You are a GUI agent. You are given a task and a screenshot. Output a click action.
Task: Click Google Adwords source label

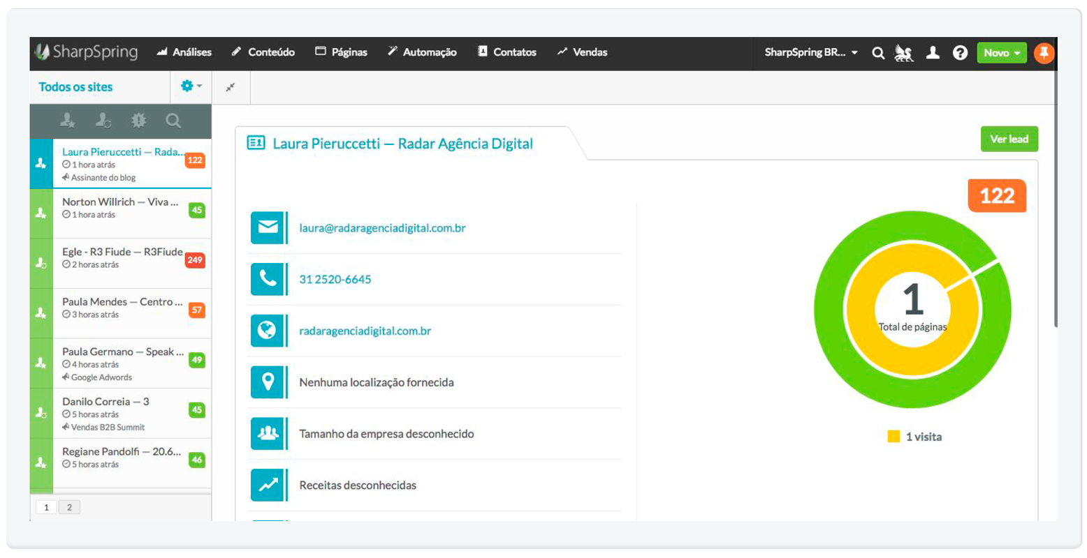point(101,377)
